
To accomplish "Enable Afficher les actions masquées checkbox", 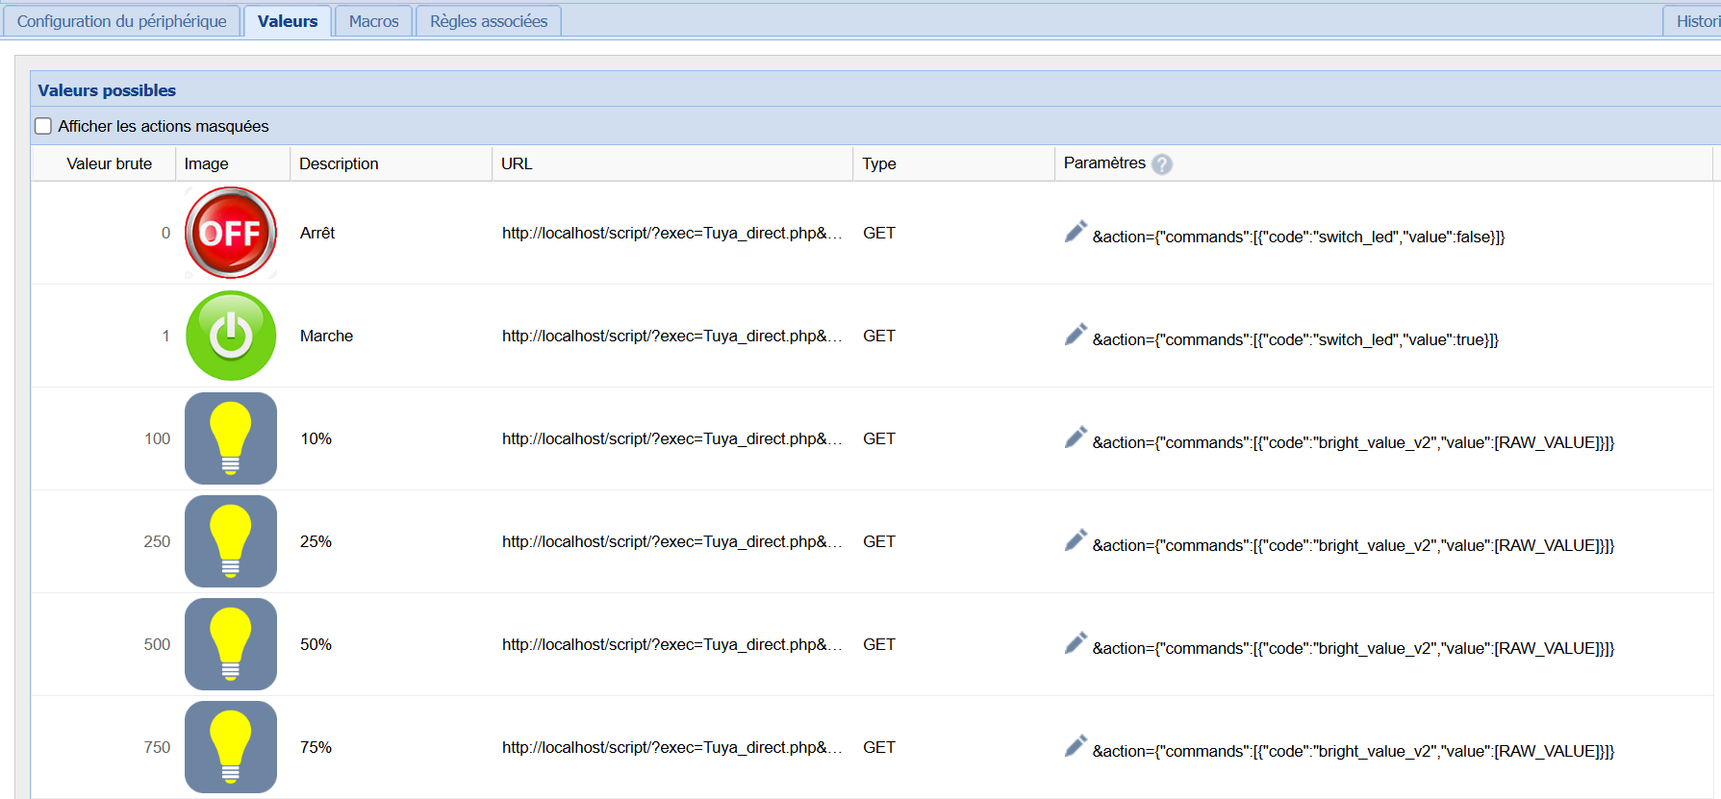I will click(43, 126).
